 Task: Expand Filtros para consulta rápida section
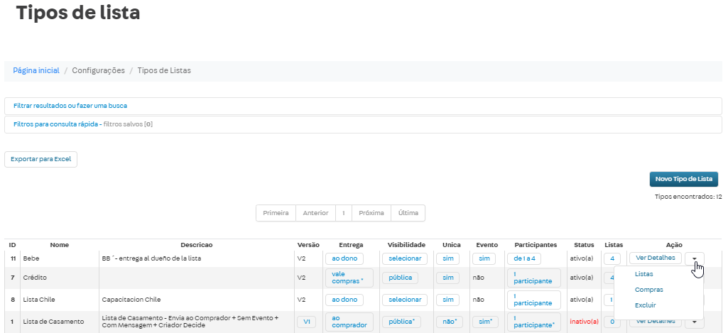pyautogui.click(x=83, y=124)
